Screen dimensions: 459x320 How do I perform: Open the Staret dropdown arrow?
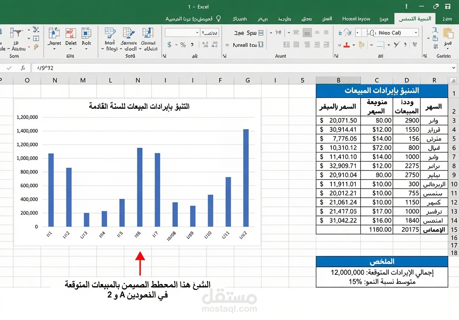[x=54, y=49]
